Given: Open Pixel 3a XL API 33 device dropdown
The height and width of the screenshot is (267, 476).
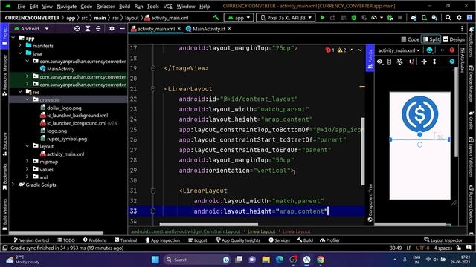Looking at the screenshot, I should (x=286, y=18).
